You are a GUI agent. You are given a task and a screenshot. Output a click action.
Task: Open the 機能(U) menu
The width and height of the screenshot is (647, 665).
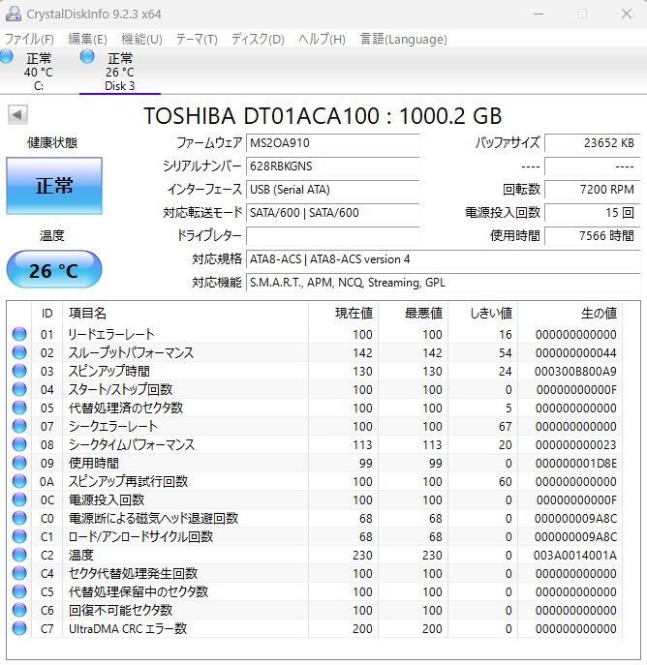(141, 40)
